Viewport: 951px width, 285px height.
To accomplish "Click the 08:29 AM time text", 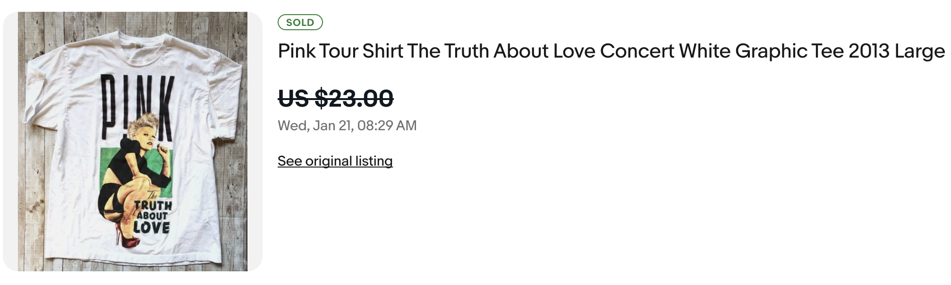I will (x=387, y=126).
